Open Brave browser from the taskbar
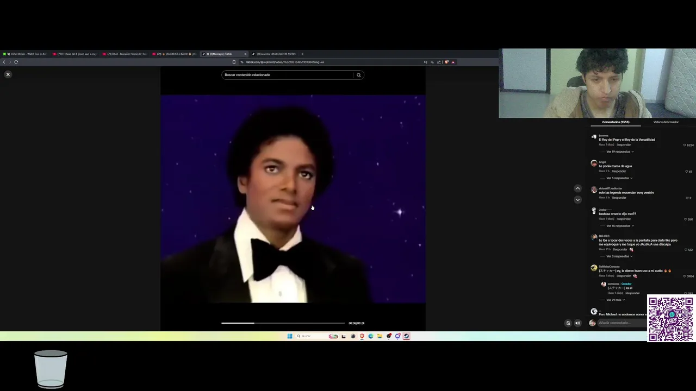The width and height of the screenshot is (696, 391). (x=362, y=336)
